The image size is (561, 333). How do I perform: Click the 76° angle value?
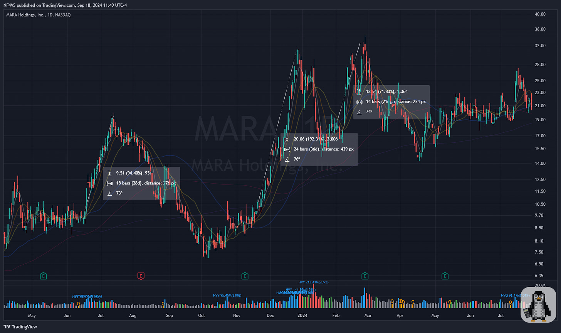297,159
